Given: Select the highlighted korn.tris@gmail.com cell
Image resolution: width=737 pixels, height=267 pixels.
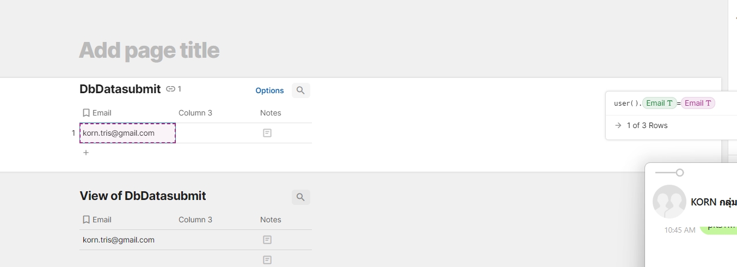Looking at the screenshot, I should tap(127, 133).
